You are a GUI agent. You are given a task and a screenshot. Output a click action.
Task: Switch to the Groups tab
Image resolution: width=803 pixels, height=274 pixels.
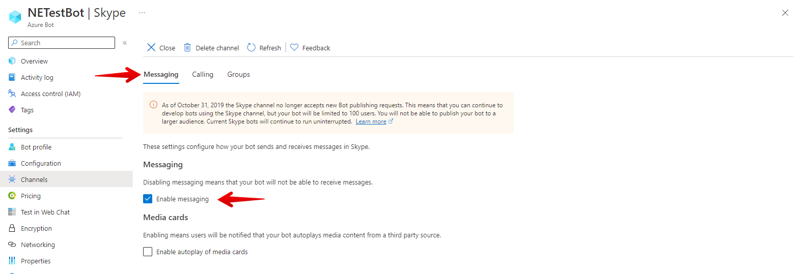(x=238, y=74)
